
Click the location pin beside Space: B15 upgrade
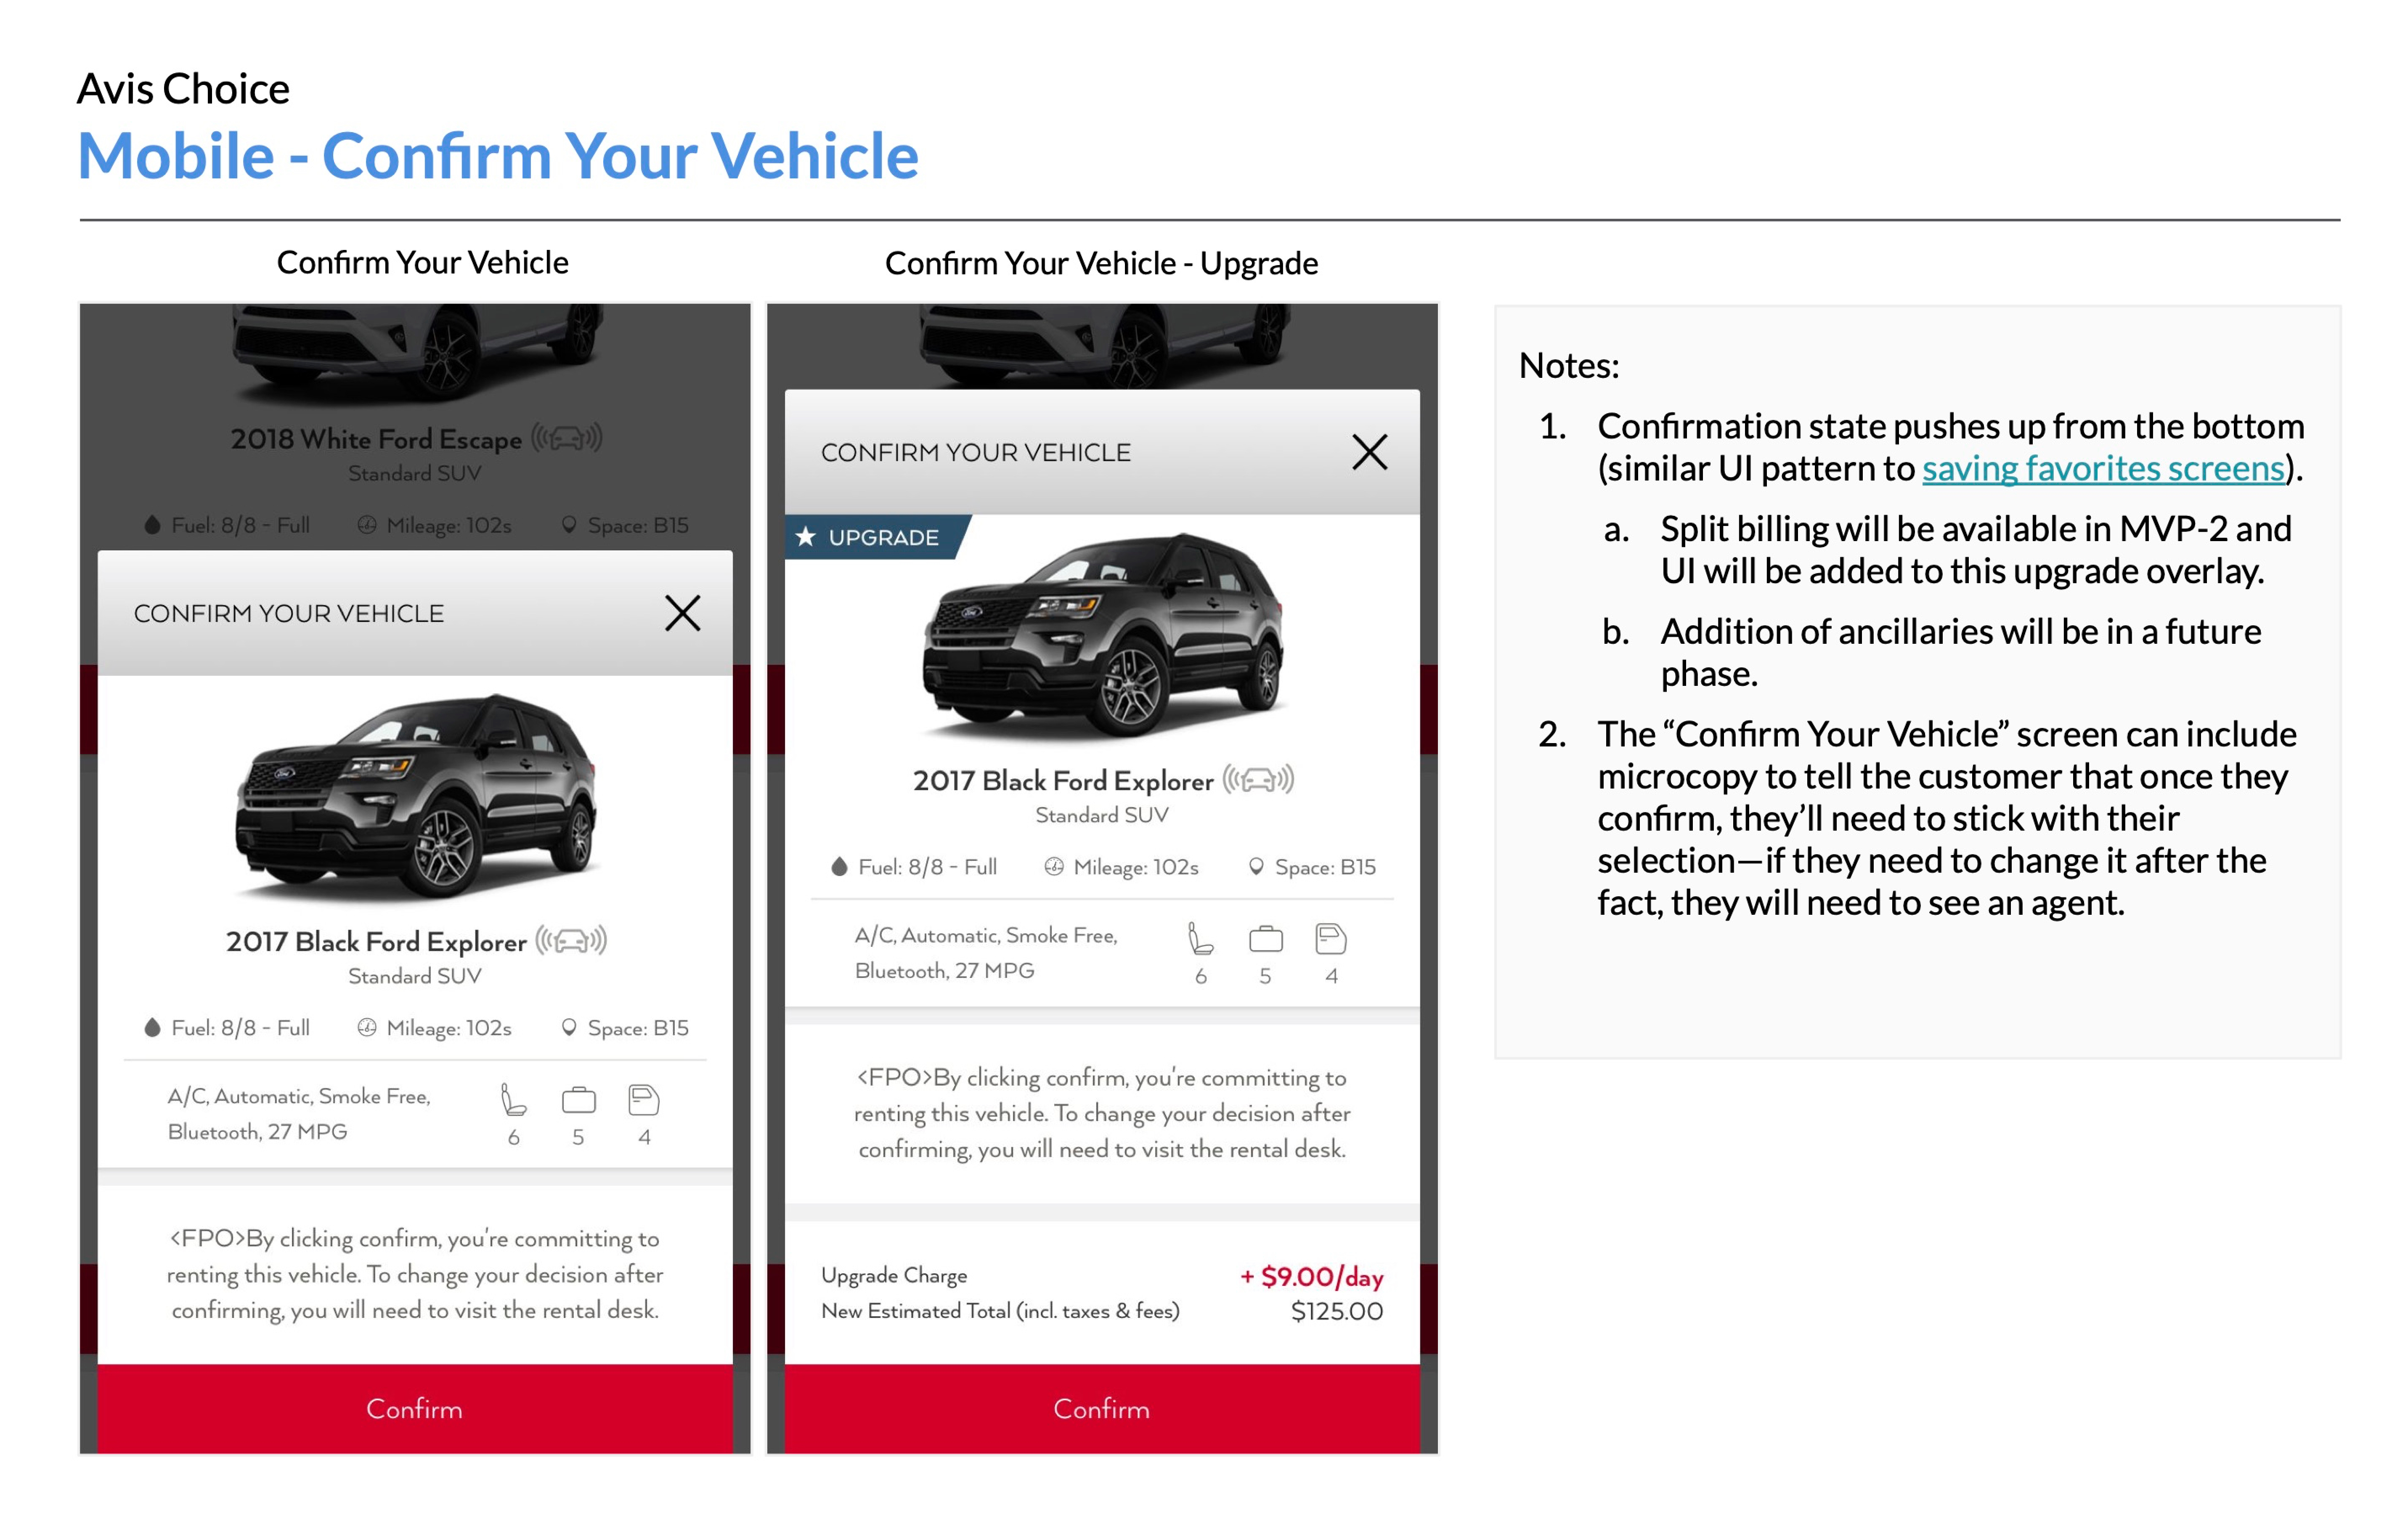(x=1256, y=867)
